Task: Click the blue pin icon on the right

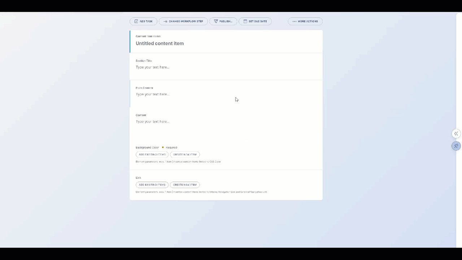Action: pos(456,146)
